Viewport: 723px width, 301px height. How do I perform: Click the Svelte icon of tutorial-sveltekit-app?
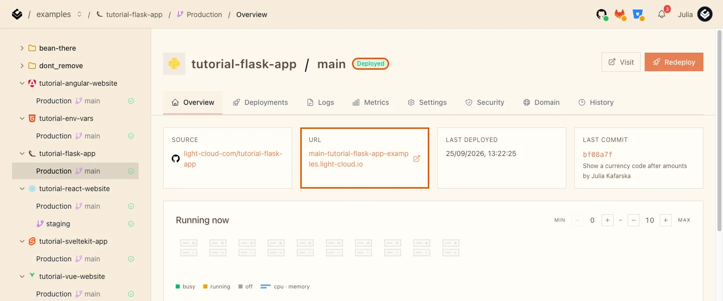32,241
